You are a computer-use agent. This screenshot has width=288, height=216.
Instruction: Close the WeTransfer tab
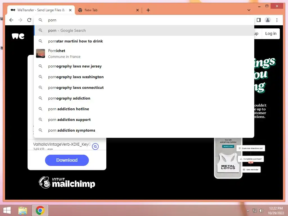tap(70, 10)
